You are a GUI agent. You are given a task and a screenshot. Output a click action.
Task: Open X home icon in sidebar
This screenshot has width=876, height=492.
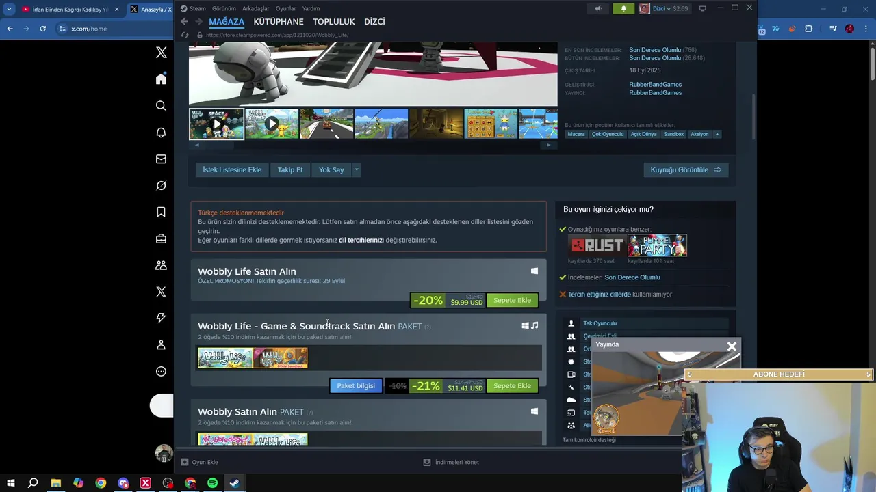point(161,79)
